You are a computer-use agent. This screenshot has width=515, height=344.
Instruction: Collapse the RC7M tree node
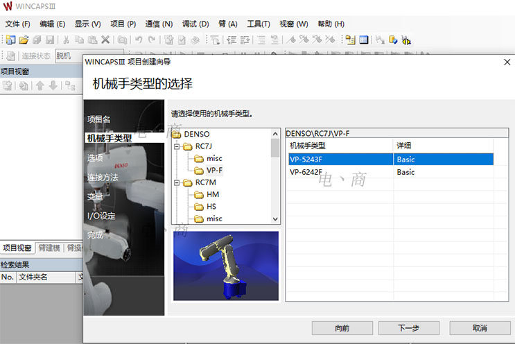pos(177,182)
